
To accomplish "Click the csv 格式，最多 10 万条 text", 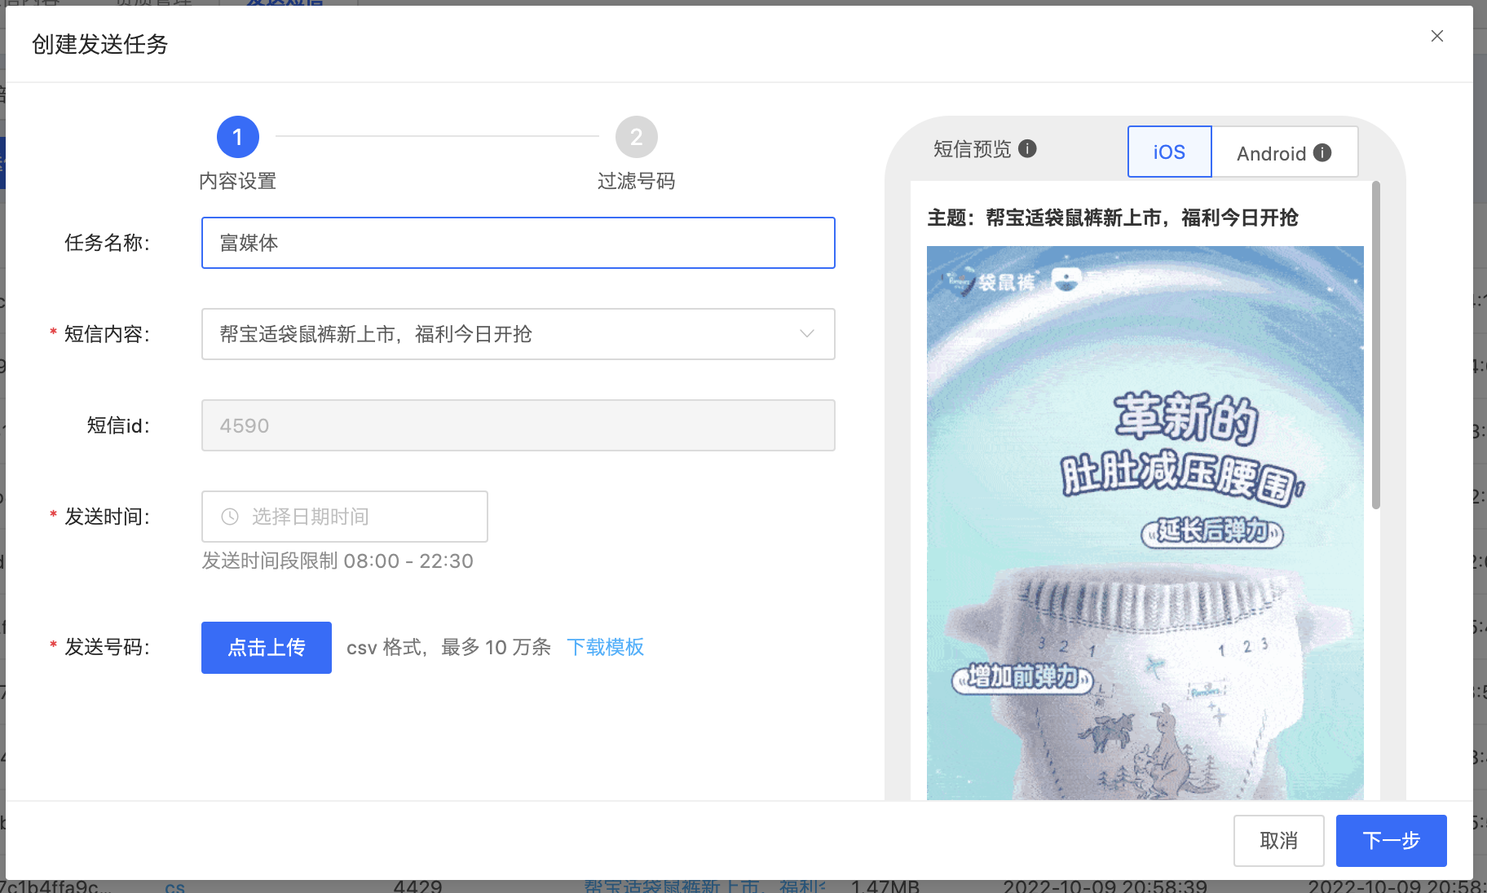I will pyautogui.click(x=448, y=647).
